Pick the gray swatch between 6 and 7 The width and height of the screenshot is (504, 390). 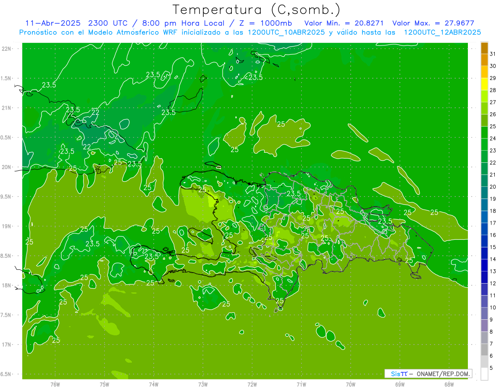[x=484, y=350]
